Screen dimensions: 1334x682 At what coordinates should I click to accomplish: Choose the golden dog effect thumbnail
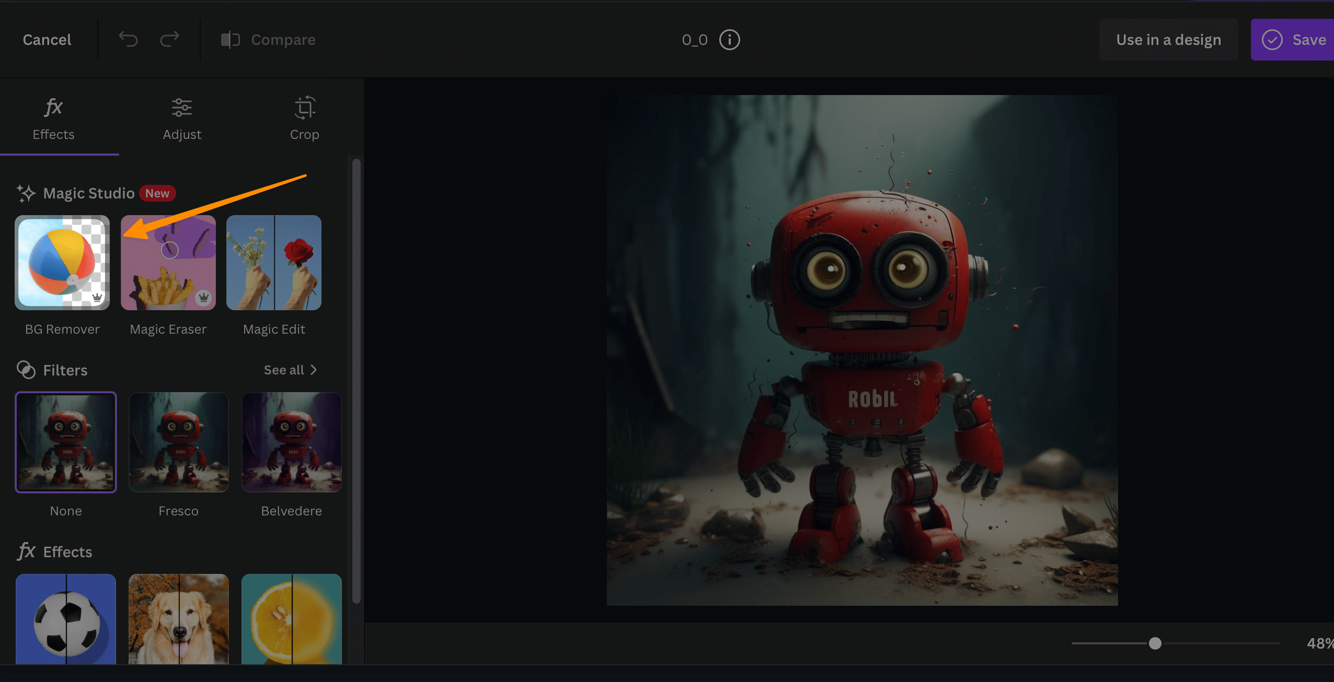point(179,619)
